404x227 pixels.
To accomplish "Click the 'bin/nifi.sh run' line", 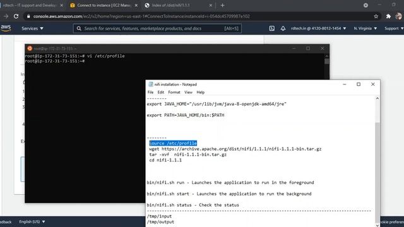I will coord(230,182).
